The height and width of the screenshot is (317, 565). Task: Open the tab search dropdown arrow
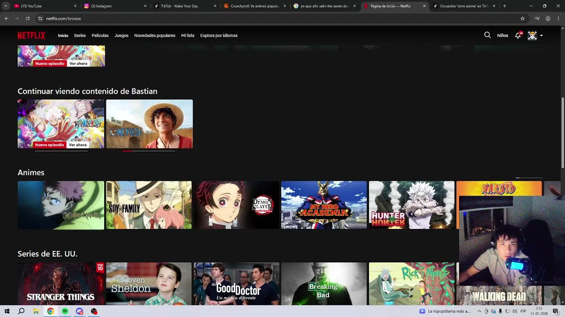[x=6, y=6]
